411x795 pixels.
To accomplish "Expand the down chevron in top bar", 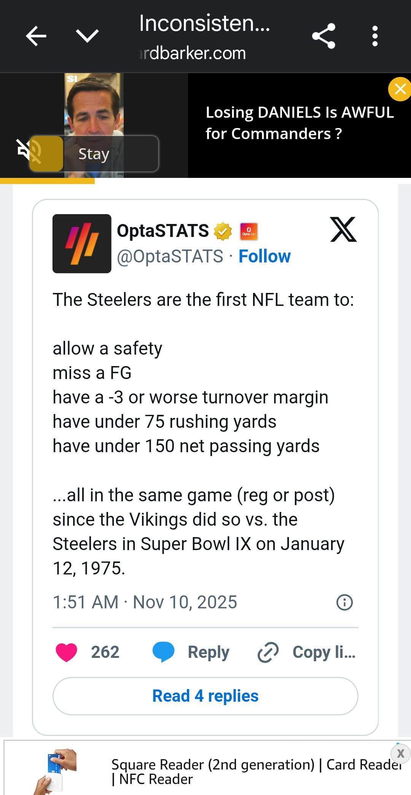I will point(87,36).
